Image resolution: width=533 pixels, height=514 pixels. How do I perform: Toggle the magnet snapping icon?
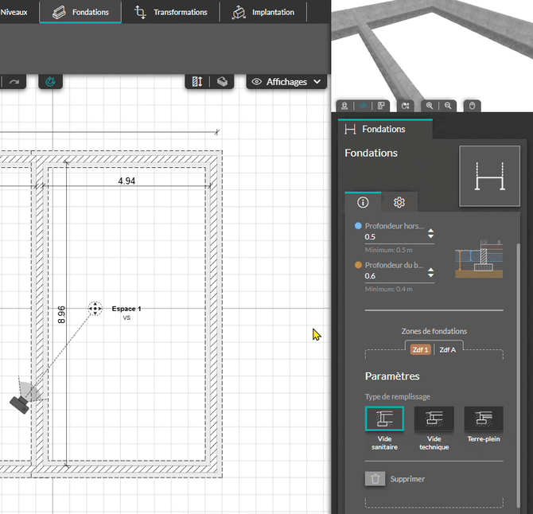tap(50, 82)
